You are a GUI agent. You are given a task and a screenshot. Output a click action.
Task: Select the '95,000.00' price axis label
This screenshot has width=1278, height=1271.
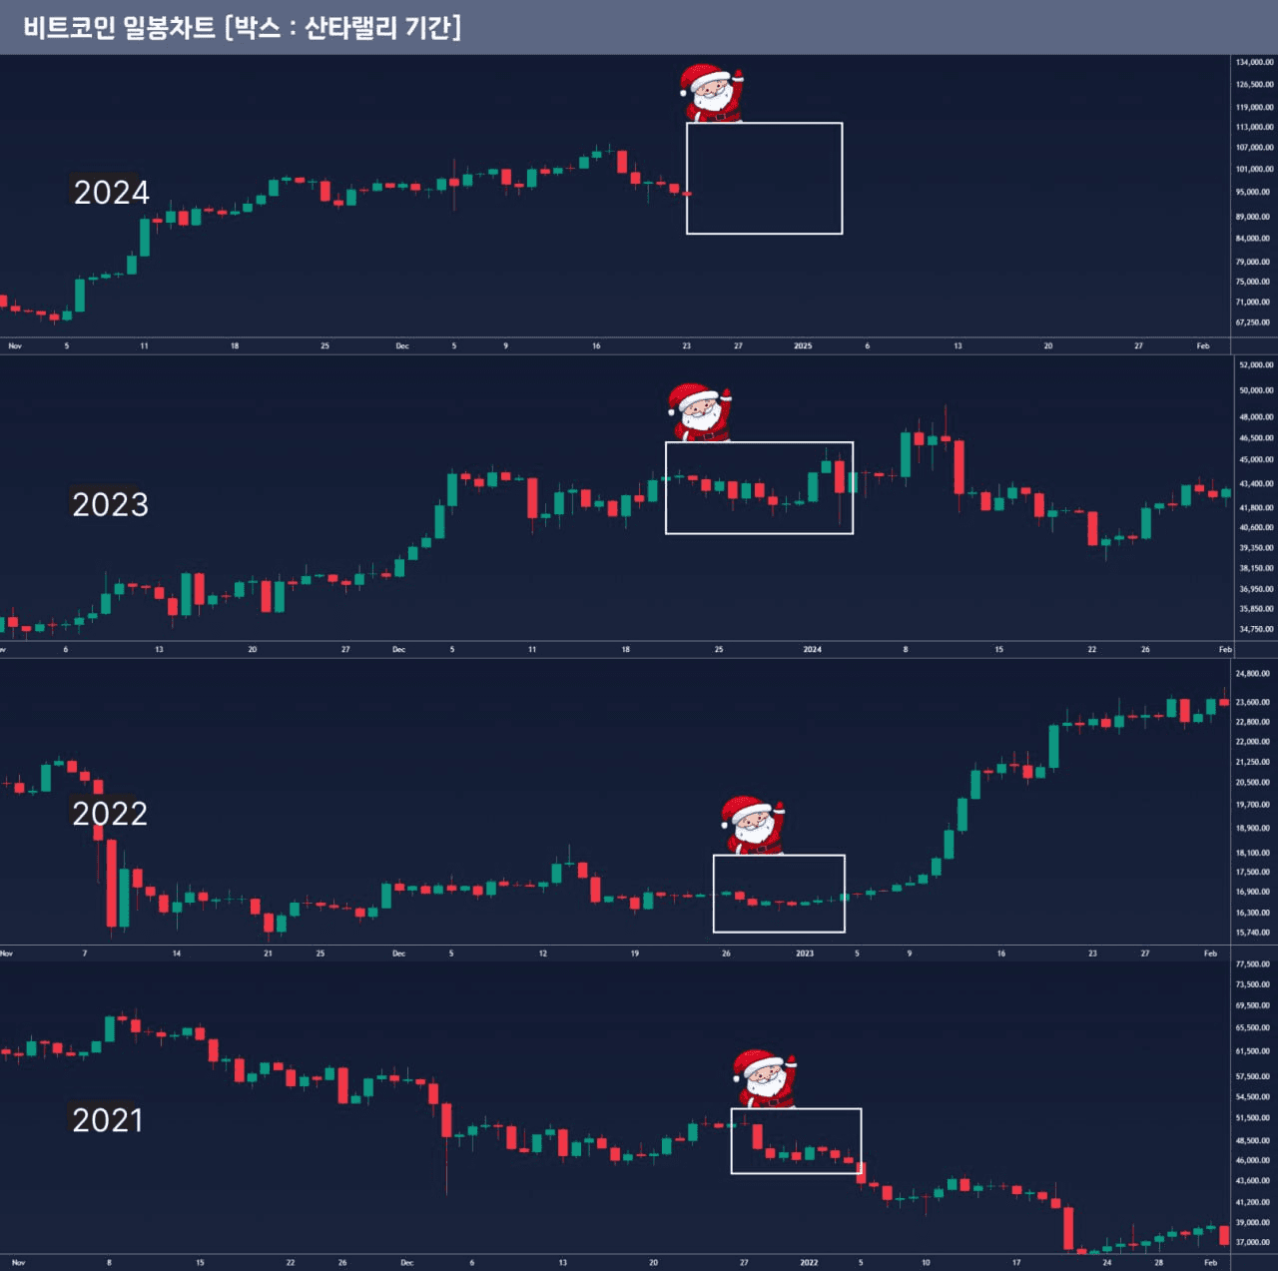pyautogui.click(x=1254, y=192)
